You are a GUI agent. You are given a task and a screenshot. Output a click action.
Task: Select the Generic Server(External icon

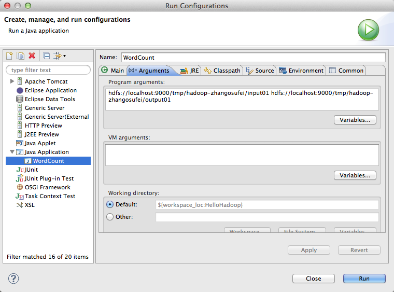20,117
